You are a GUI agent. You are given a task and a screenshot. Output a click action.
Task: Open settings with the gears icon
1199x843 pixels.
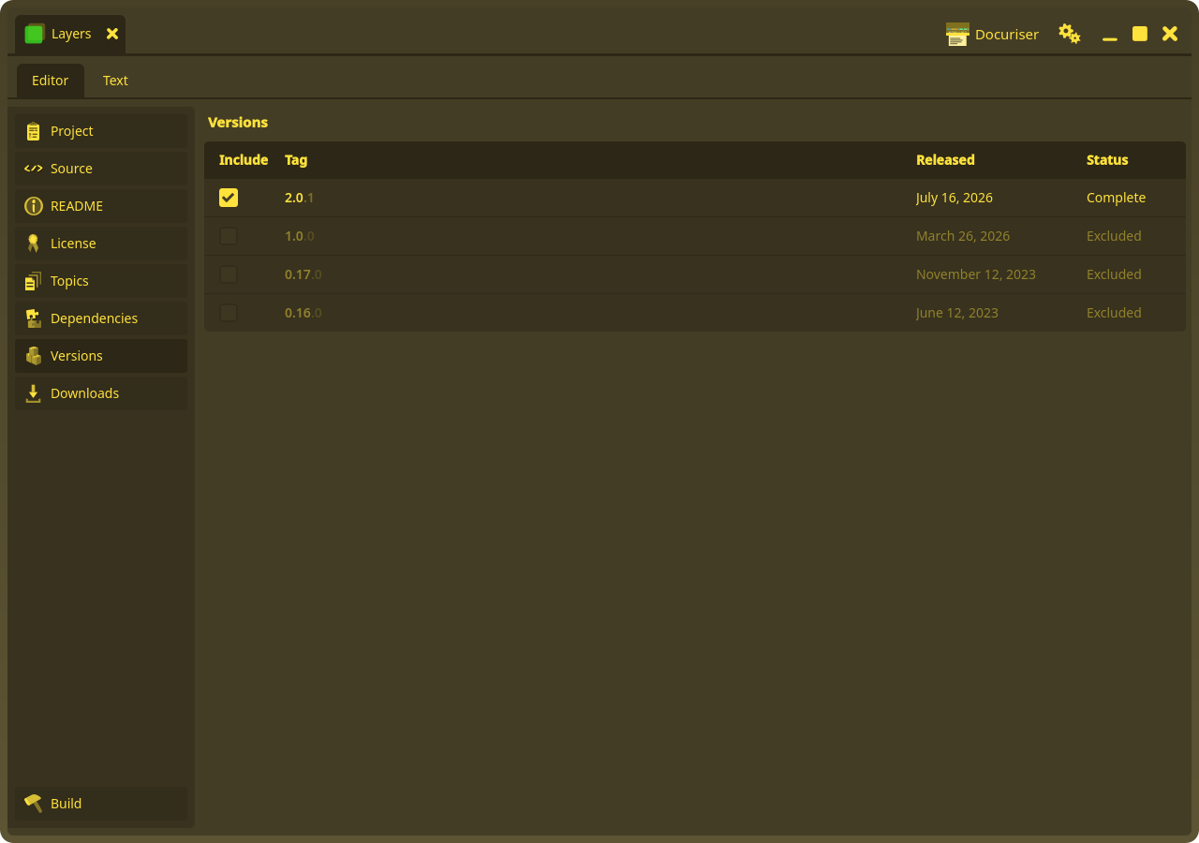(x=1070, y=34)
